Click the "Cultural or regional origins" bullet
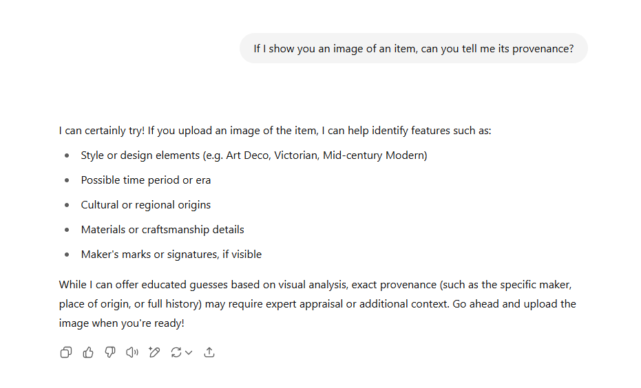641x388 pixels. tap(146, 205)
